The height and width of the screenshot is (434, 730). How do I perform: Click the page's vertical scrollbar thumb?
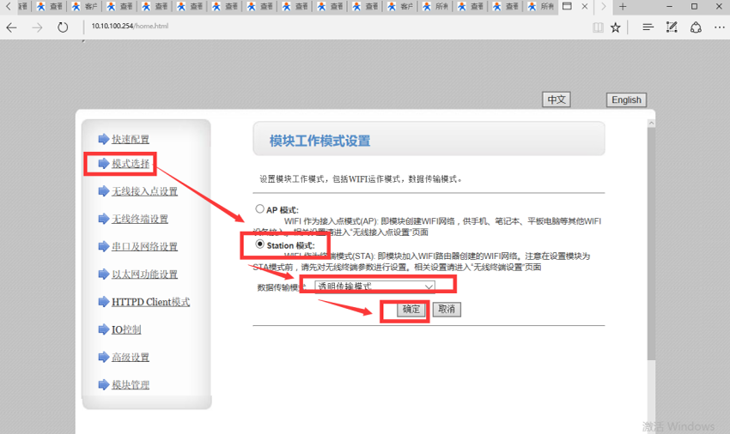tap(651, 244)
